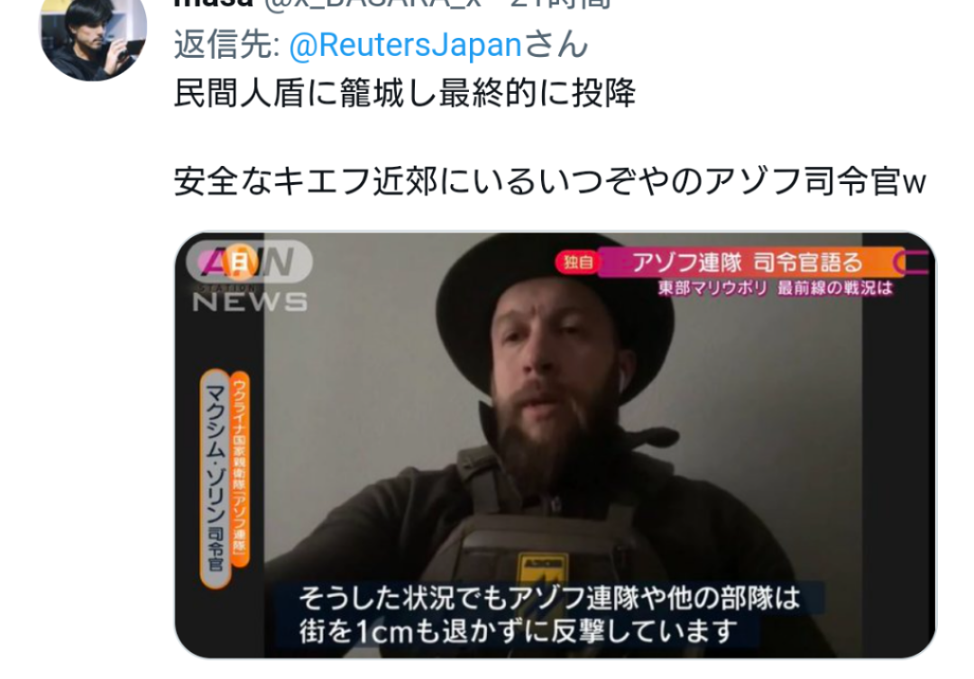Click the subtitle line 街を1cmも退かずに反撃しています
The width and height of the screenshot is (974, 679).
(518, 632)
